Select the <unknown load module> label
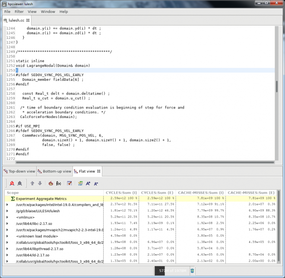This screenshot has width=285, height=278. tap(37, 236)
